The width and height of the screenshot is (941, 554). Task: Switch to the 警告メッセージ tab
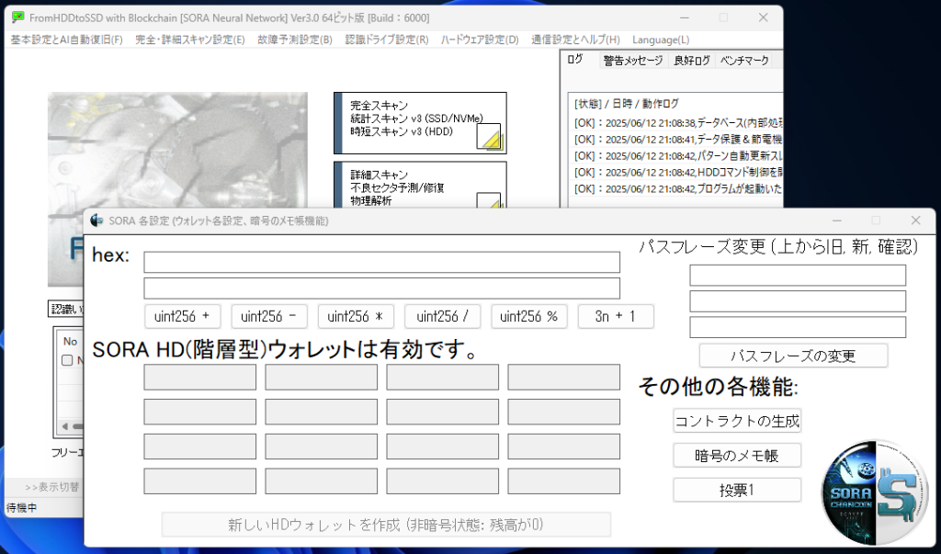(633, 60)
